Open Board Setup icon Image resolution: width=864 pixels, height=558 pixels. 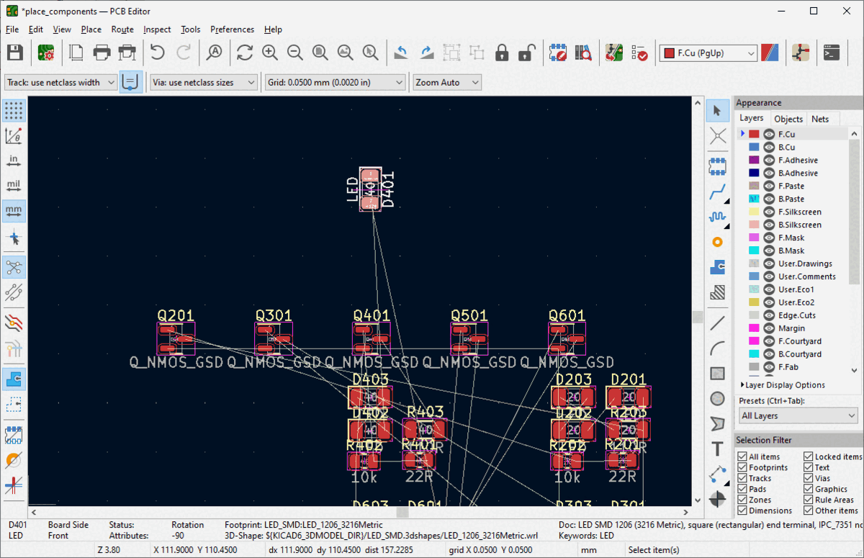pyautogui.click(x=47, y=53)
